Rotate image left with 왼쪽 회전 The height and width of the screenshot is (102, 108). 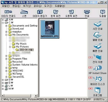tap(55, 12)
